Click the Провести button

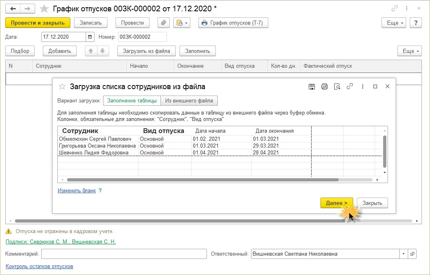tap(133, 23)
